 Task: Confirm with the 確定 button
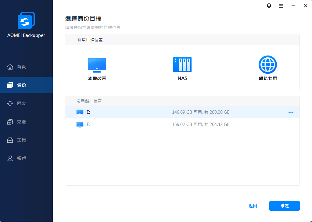tap(284, 206)
